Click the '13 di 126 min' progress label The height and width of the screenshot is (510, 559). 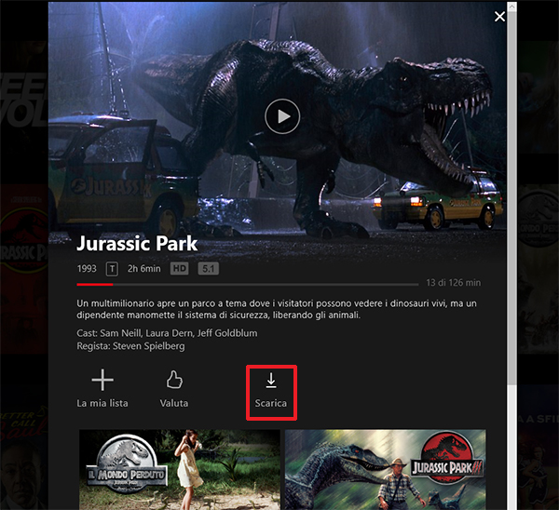(x=453, y=282)
